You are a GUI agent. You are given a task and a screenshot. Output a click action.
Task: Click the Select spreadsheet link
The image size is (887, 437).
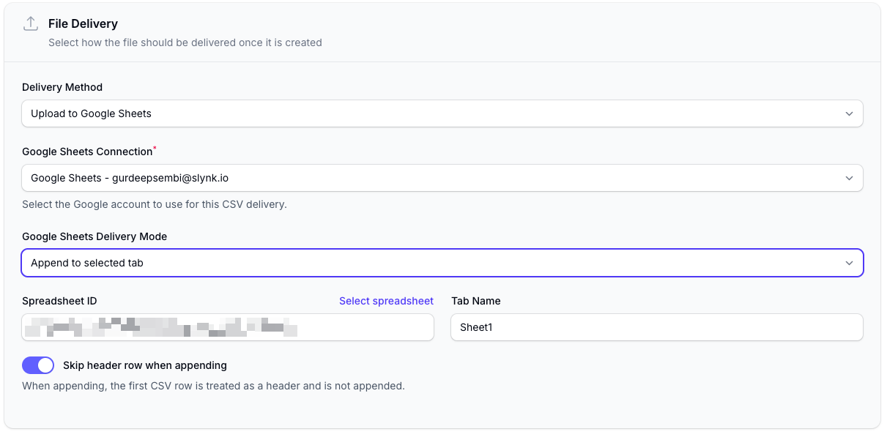pos(386,301)
